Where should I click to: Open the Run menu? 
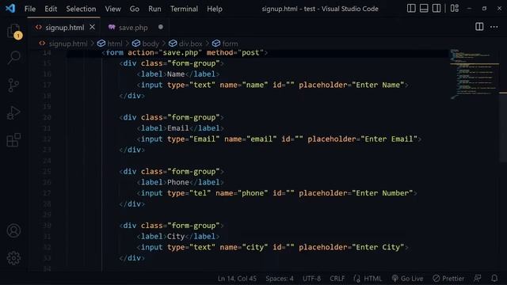click(x=154, y=9)
